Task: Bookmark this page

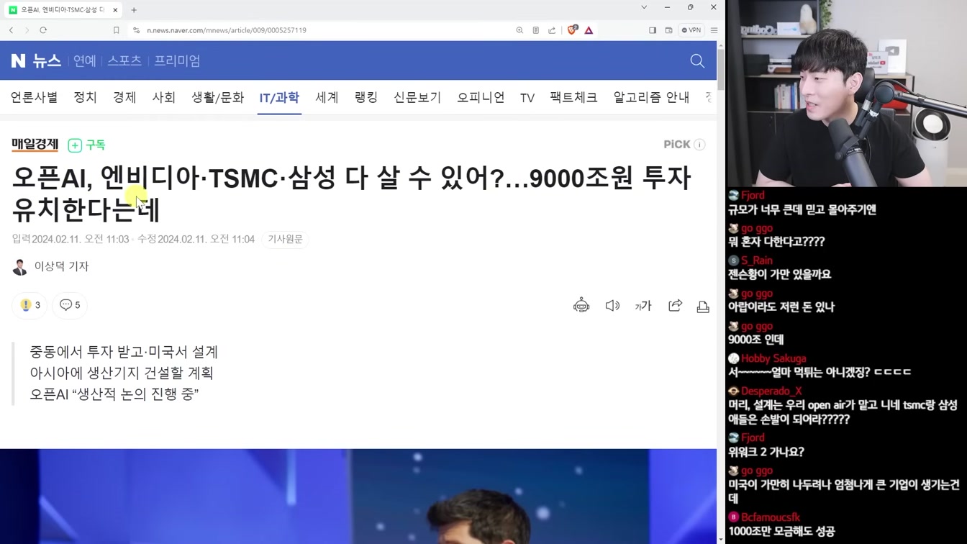Action: tap(116, 30)
